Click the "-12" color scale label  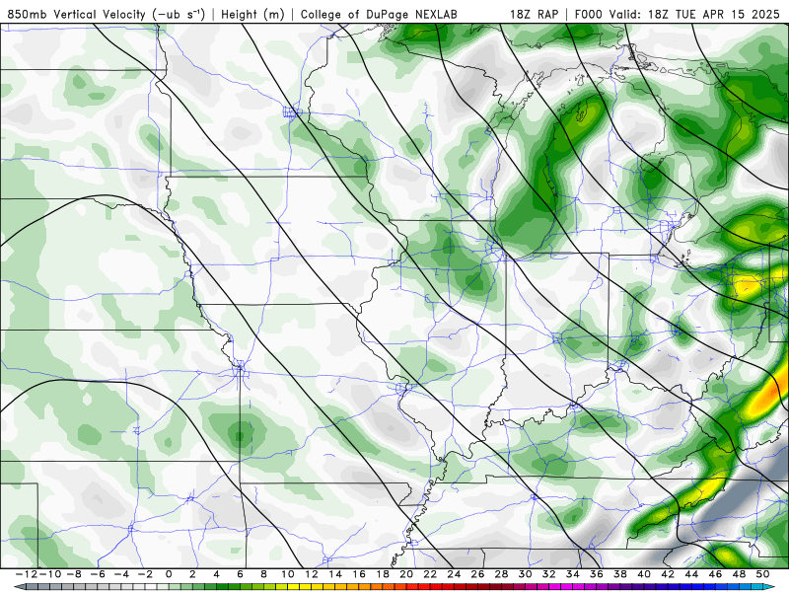(x=26, y=574)
